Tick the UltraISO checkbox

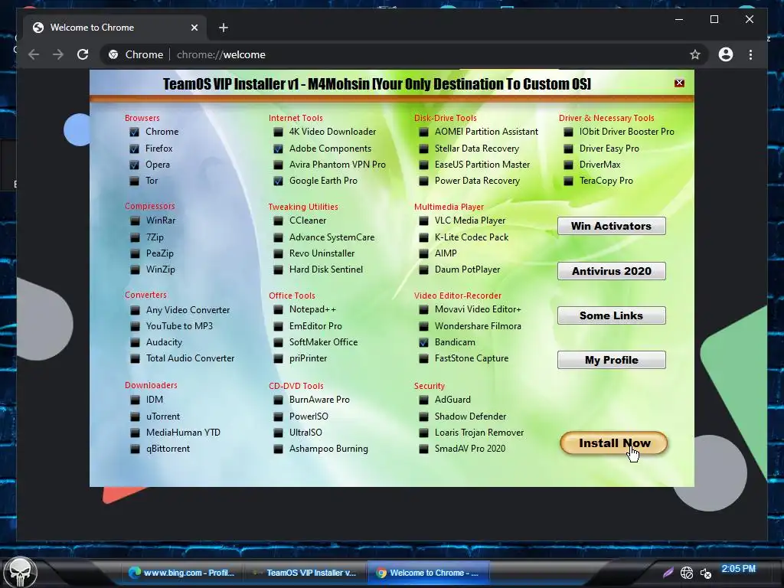[278, 433]
